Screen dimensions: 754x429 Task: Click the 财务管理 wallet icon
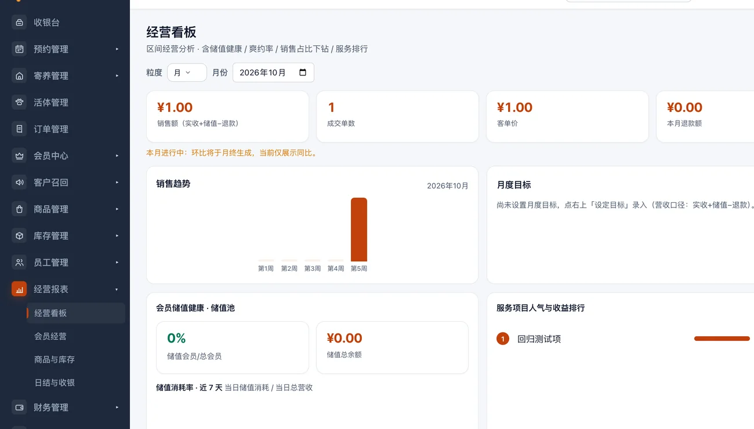[x=20, y=408]
